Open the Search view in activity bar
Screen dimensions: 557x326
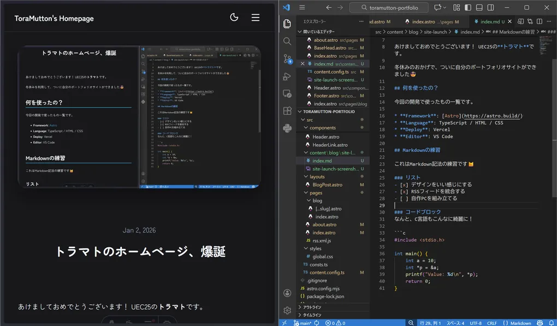[x=287, y=41]
